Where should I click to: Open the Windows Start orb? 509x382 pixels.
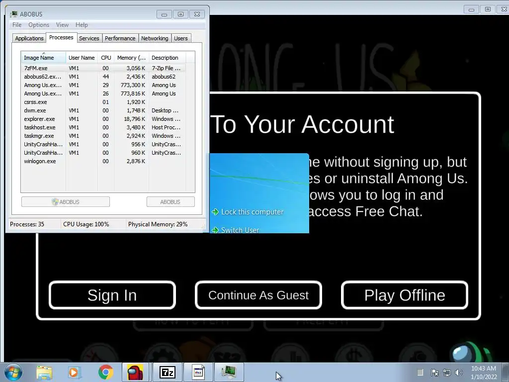(x=13, y=372)
